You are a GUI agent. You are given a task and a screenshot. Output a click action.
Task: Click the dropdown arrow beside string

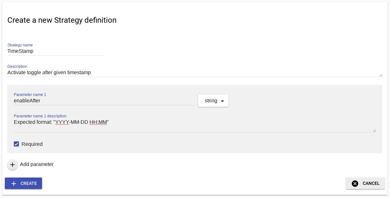tap(222, 101)
